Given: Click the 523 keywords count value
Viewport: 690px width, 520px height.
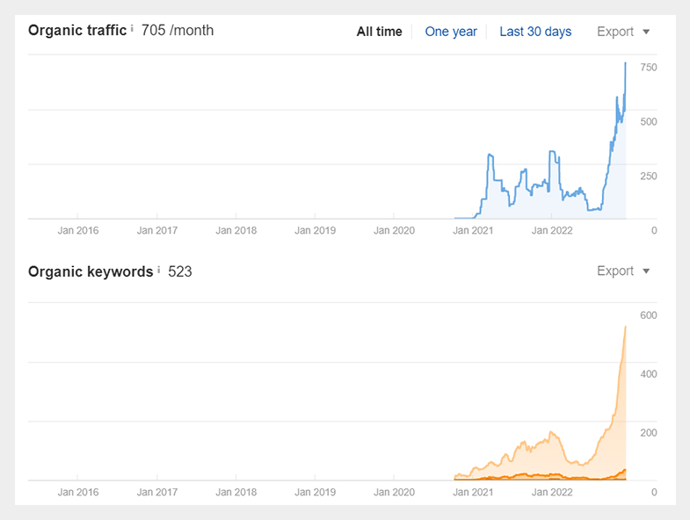Looking at the screenshot, I should point(180,271).
